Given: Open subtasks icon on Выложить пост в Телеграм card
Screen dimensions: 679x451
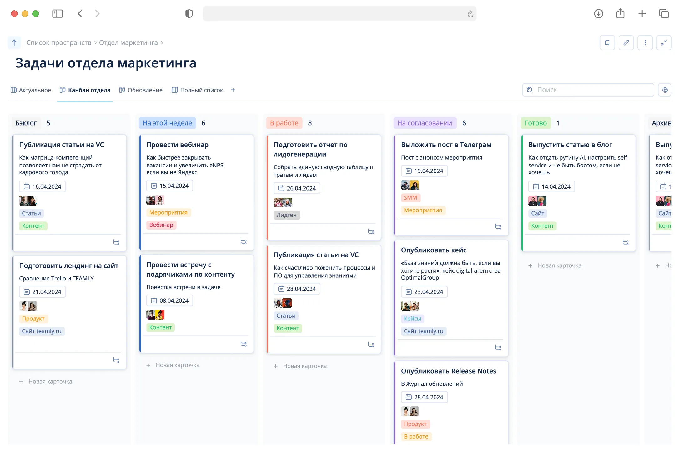Looking at the screenshot, I should point(498,227).
